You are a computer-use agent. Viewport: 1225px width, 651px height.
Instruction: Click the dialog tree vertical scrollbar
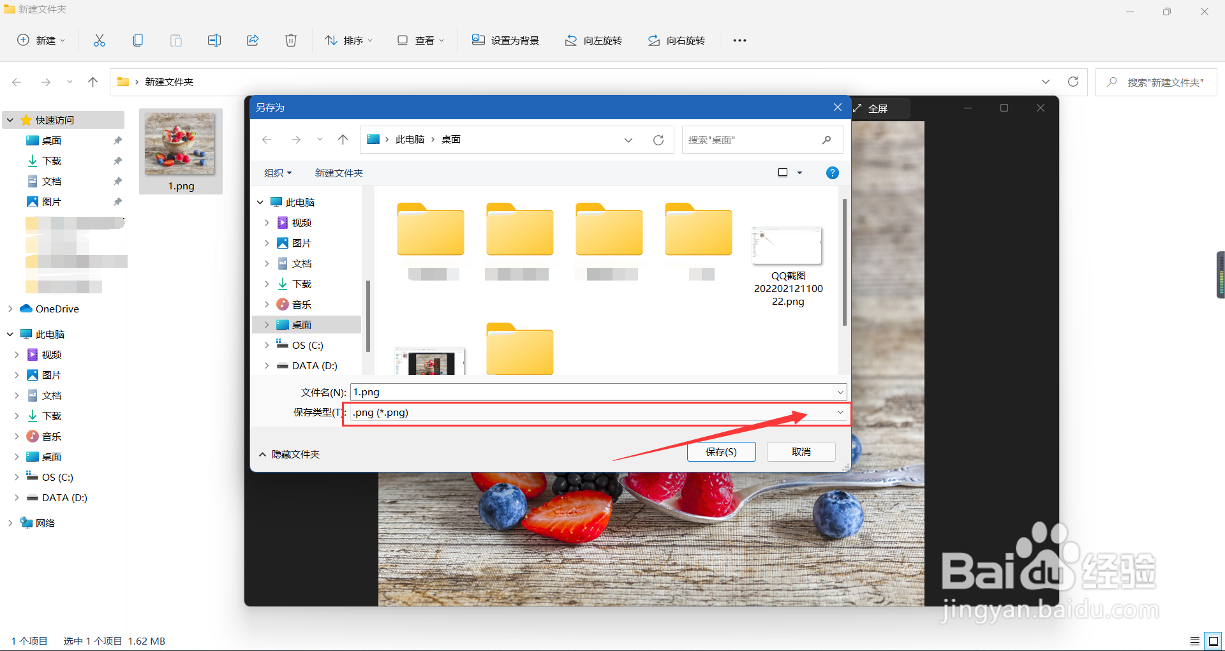click(x=368, y=316)
